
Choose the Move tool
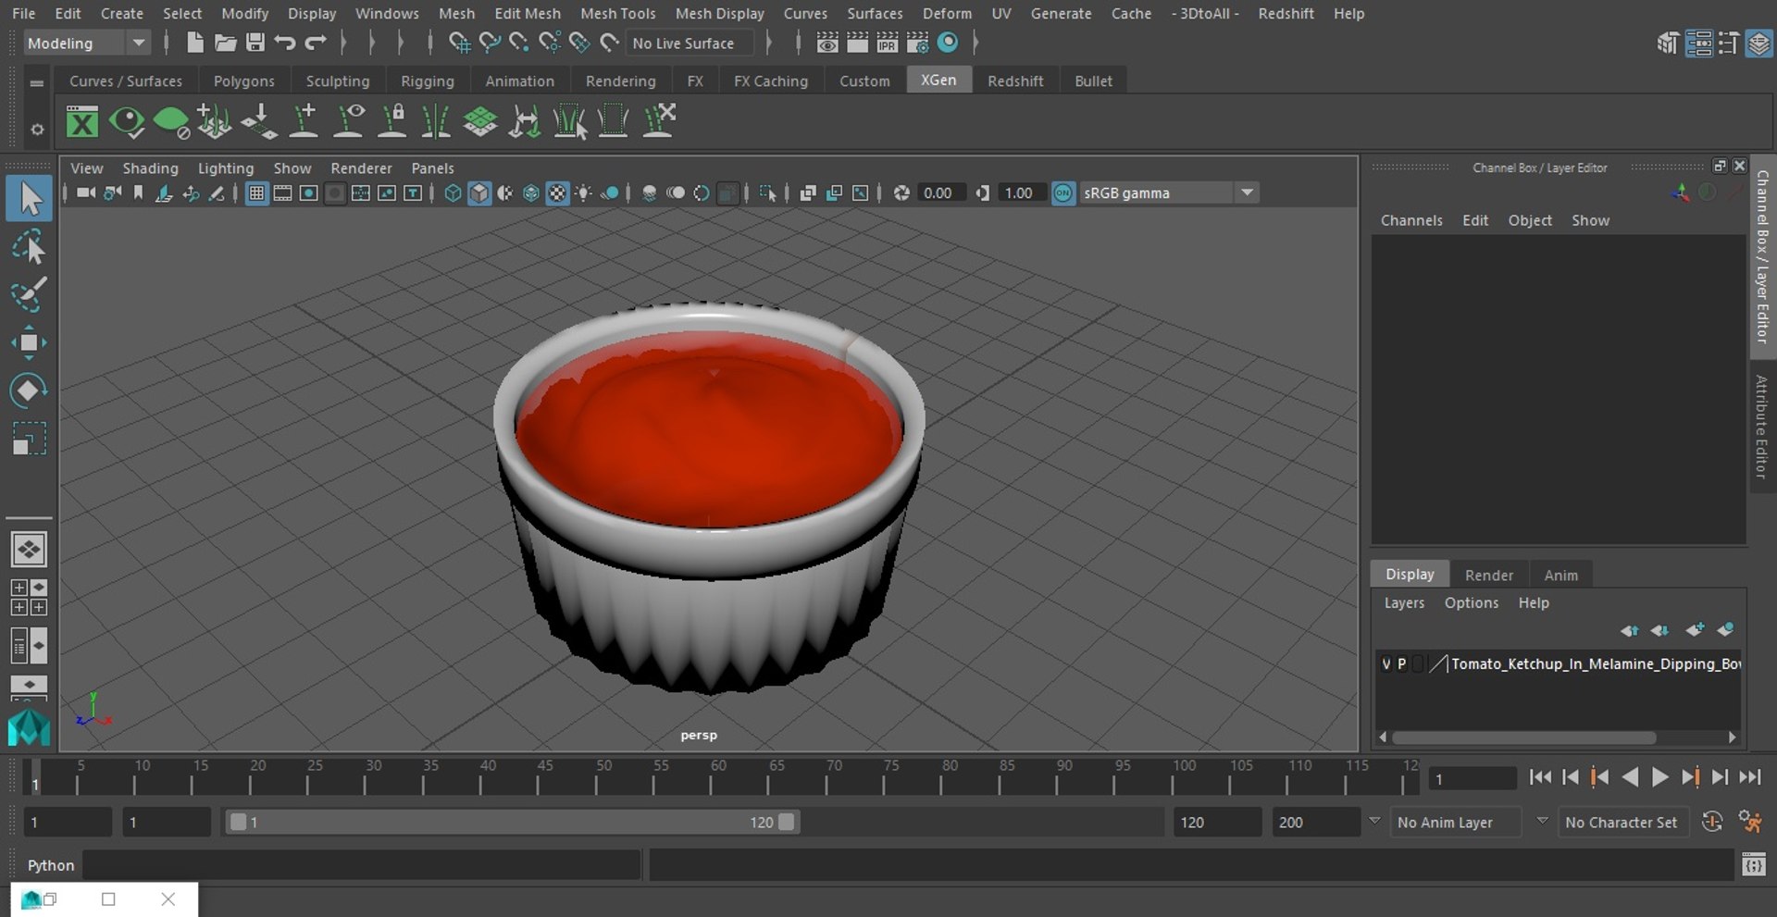[29, 342]
